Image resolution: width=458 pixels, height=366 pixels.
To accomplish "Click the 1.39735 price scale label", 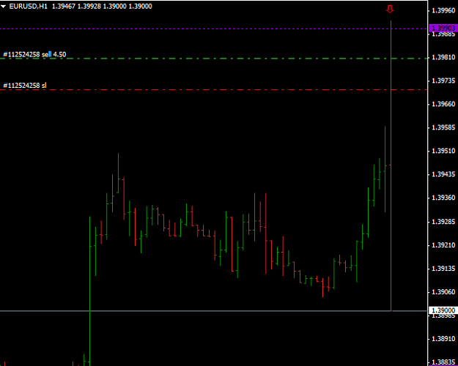I will 443,81.
